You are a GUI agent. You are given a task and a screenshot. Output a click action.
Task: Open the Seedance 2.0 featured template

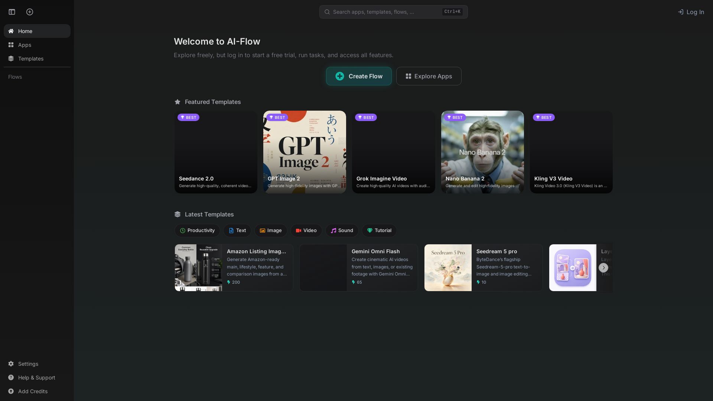216,152
